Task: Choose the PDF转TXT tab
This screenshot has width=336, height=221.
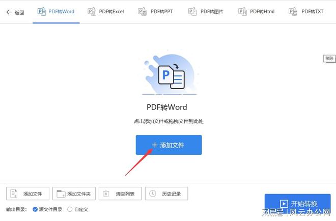Action: point(306,12)
